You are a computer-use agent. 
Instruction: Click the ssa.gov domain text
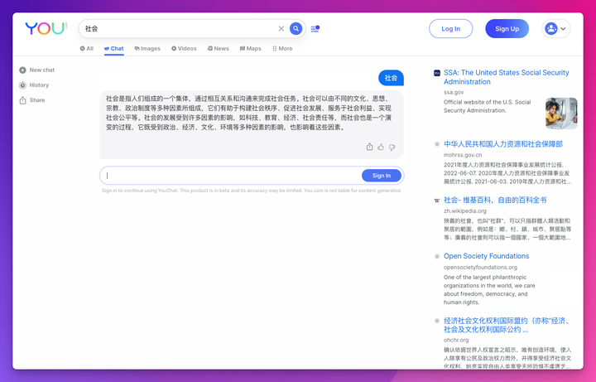454,93
